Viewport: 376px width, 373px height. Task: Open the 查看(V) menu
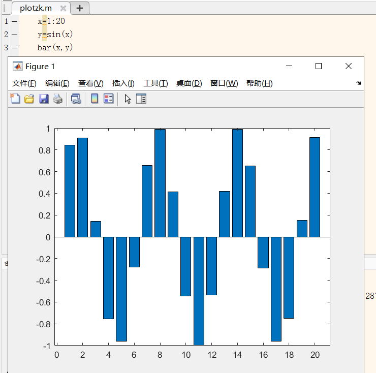tap(90, 83)
